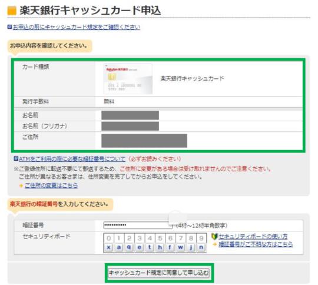
Task: Click the icon before the card rules link
Action: [x=9, y=26]
